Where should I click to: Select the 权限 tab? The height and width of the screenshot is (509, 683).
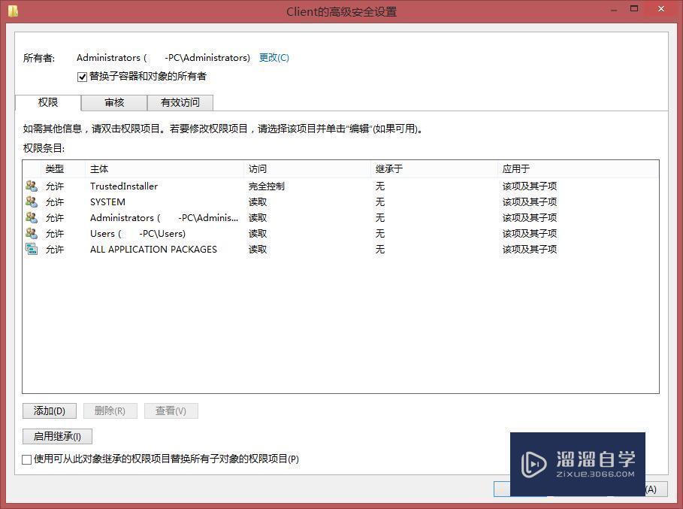coord(48,102)
